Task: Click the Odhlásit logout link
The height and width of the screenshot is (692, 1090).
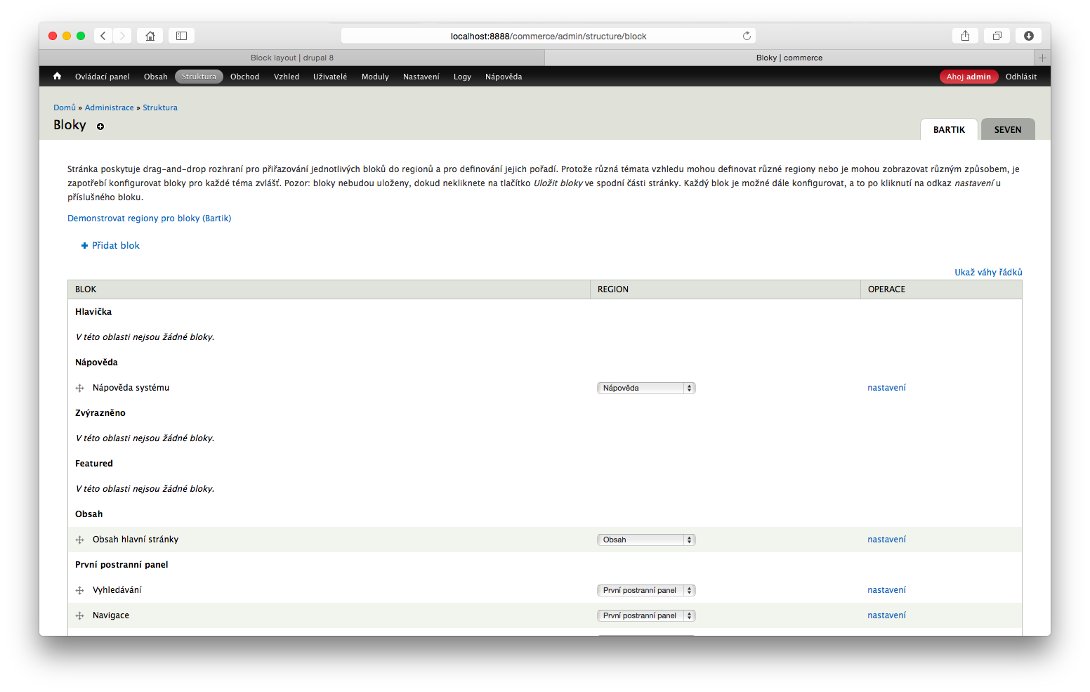Action: point(1021,77)
